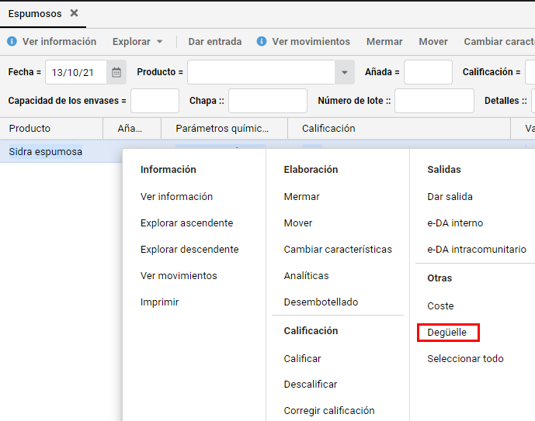Choose Dar salida menu item
535x421 pixels.
tap(450, 196)
